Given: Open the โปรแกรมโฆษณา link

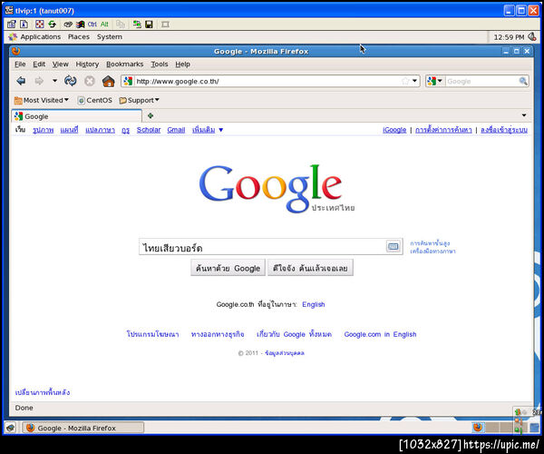Looking at the screenshot, I should (x=152, y=334).
